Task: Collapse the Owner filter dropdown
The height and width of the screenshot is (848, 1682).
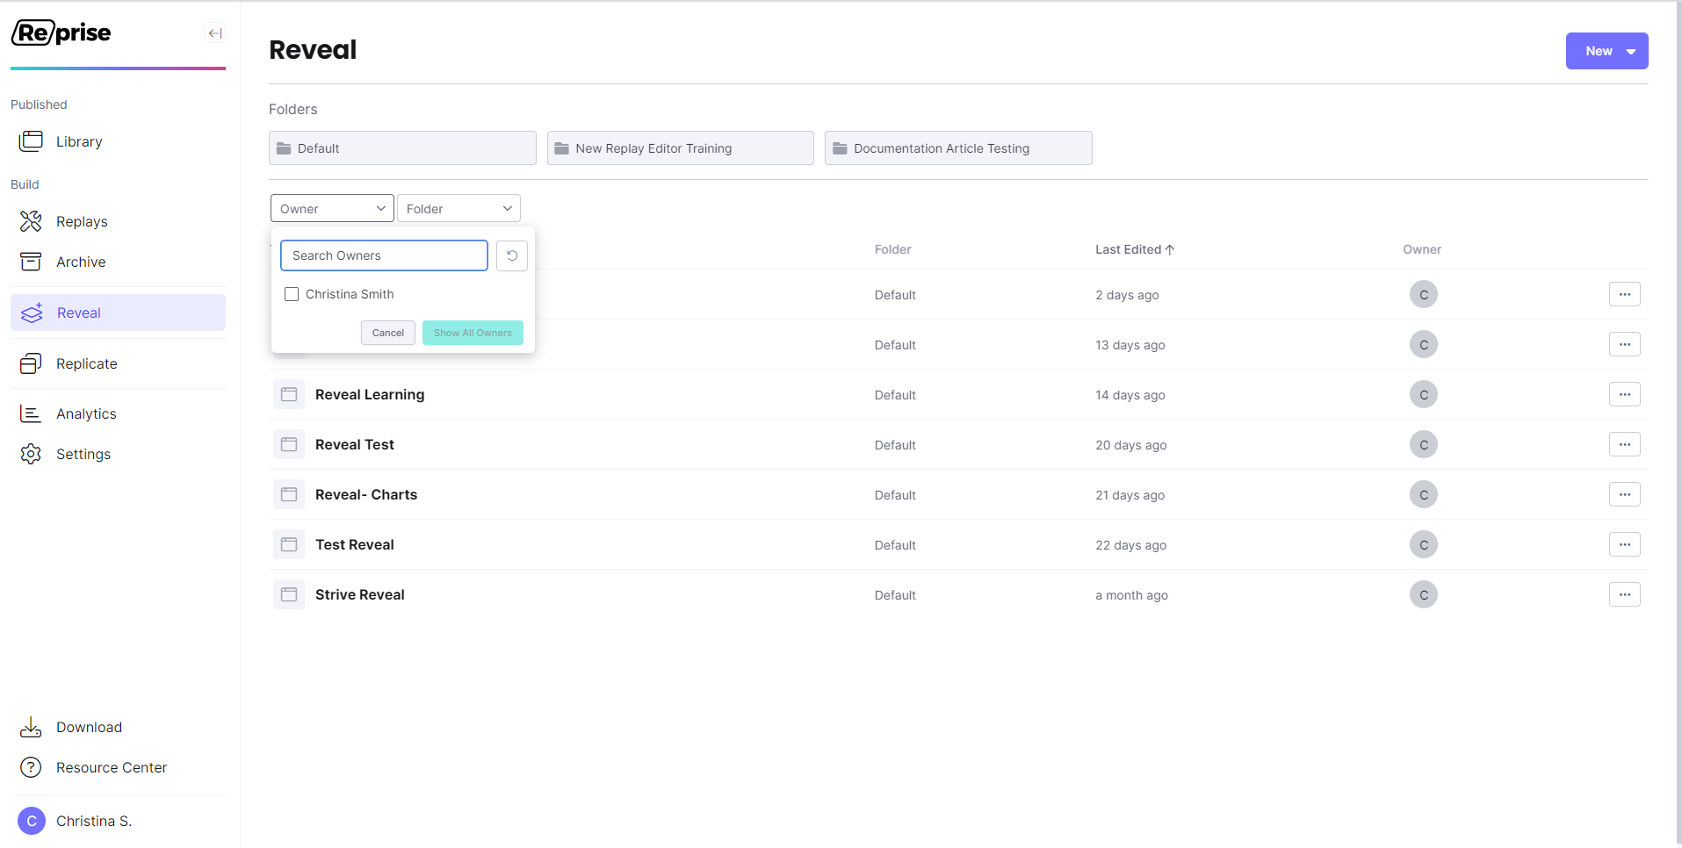Action: (x=332, y=208)
